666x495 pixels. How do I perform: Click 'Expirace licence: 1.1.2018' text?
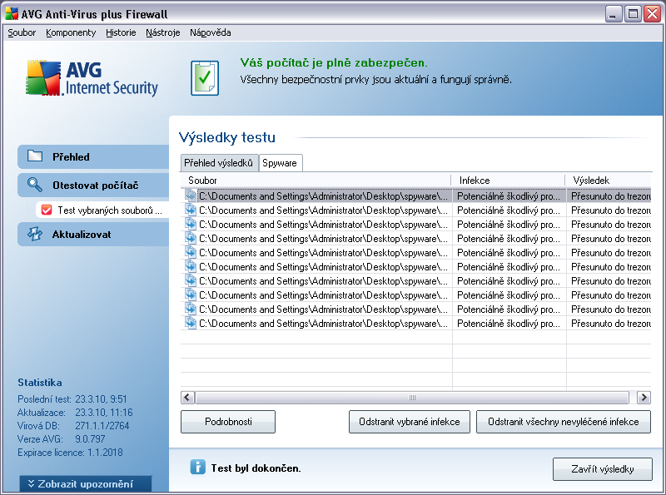tap(70, 452)
